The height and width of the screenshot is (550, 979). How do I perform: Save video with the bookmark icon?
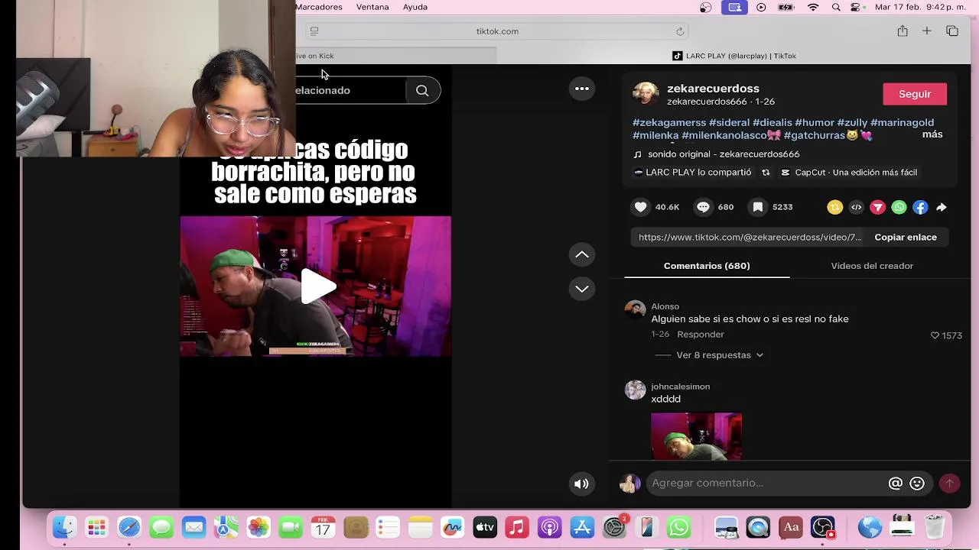click(757, 207)
